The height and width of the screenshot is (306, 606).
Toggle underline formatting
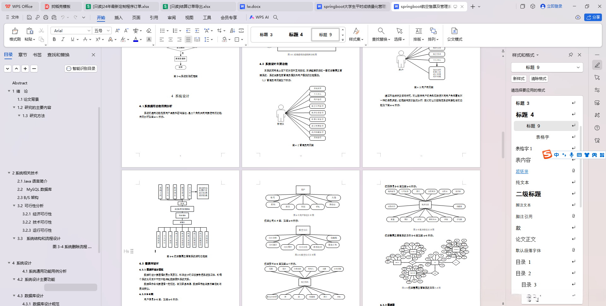pyautogui.click(x=72, y=39)
